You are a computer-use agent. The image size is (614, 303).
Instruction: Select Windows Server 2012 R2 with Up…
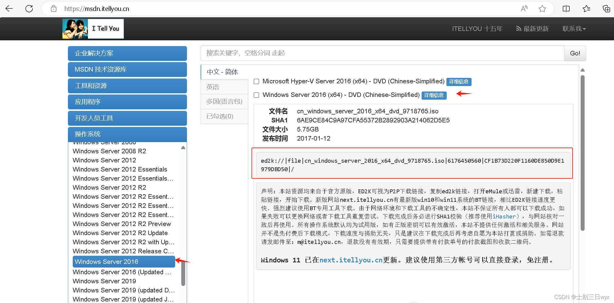[124, 242]
